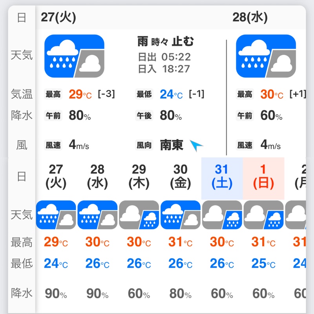
Task: Select the cloudy-rain icon under 29(木)
Action: point(139,215)
